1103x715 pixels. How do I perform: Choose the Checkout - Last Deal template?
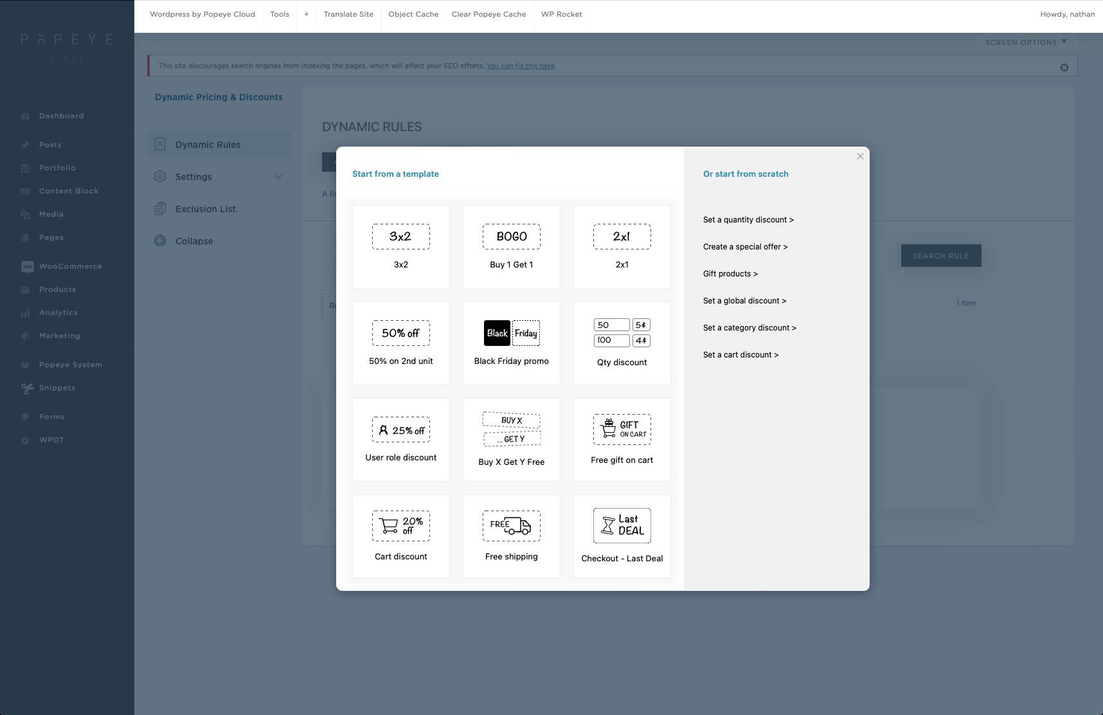[622, 536]
